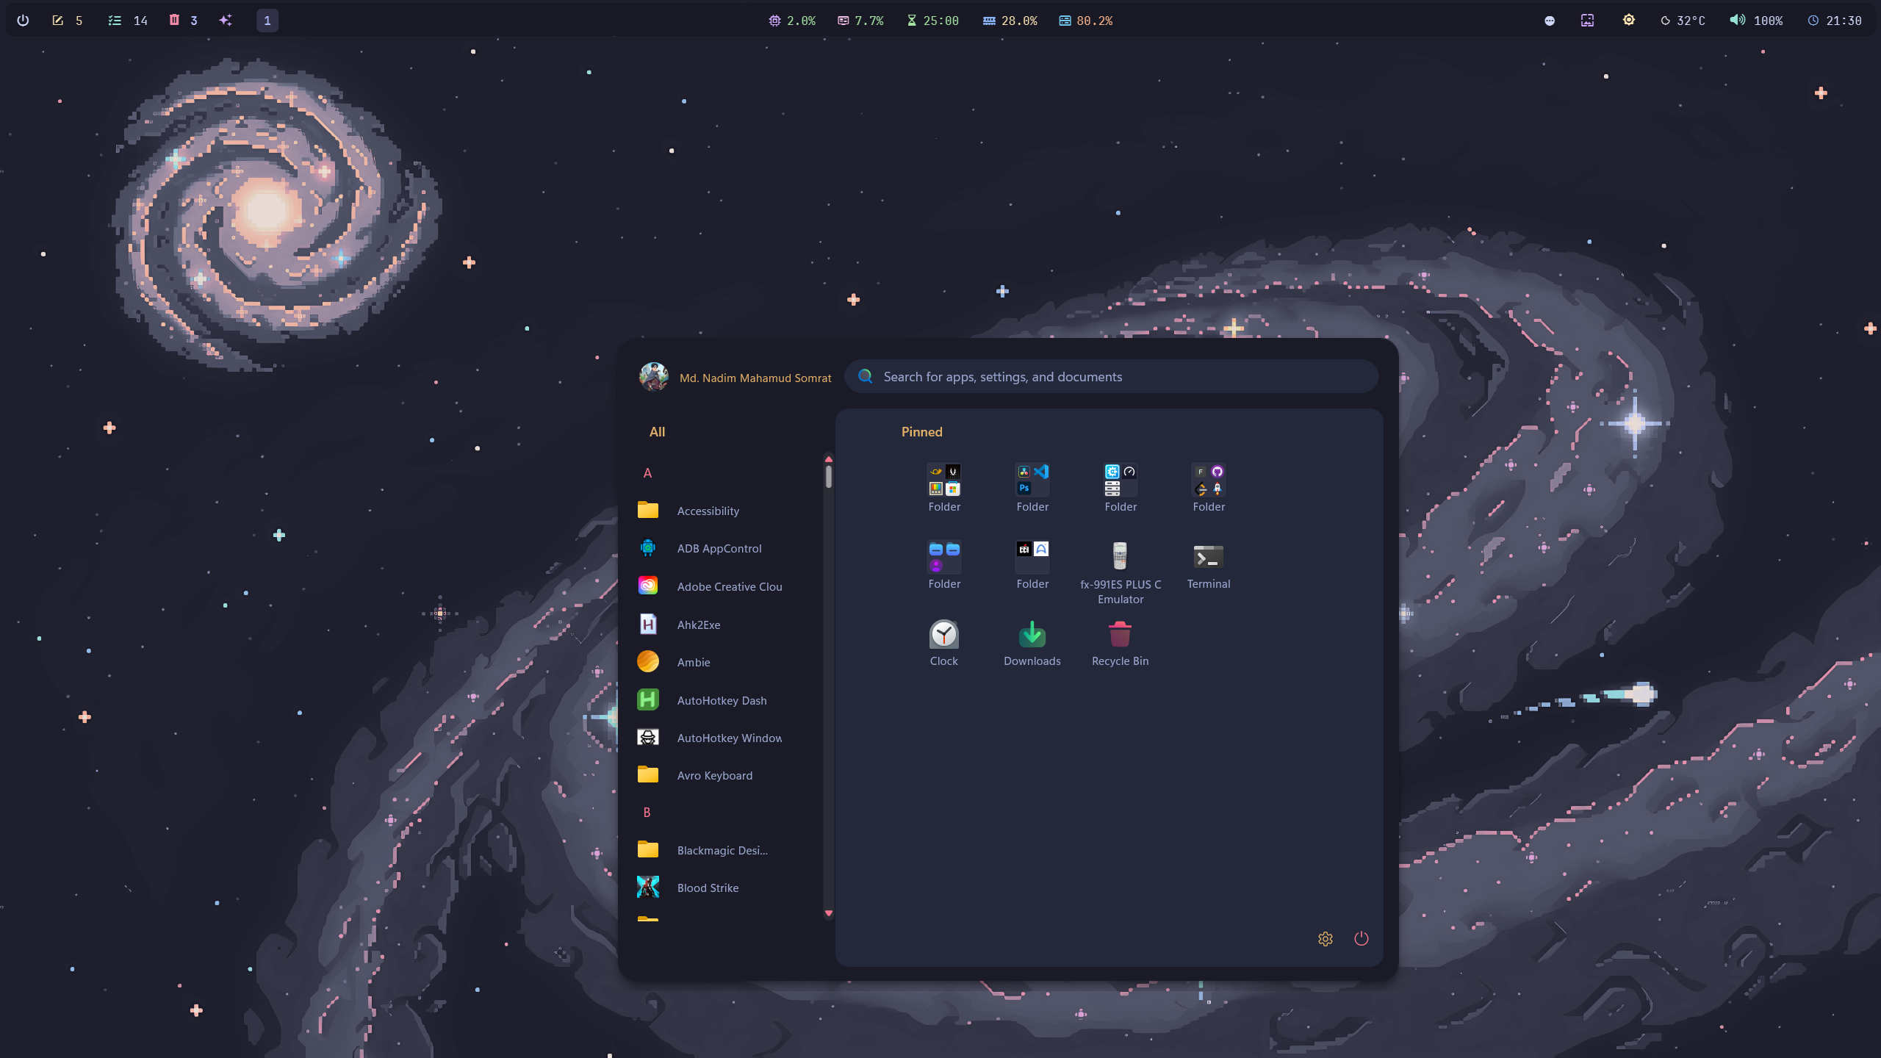Open the pinned folder containing Microsoft Store
1881x1058 pixels.
944,487
